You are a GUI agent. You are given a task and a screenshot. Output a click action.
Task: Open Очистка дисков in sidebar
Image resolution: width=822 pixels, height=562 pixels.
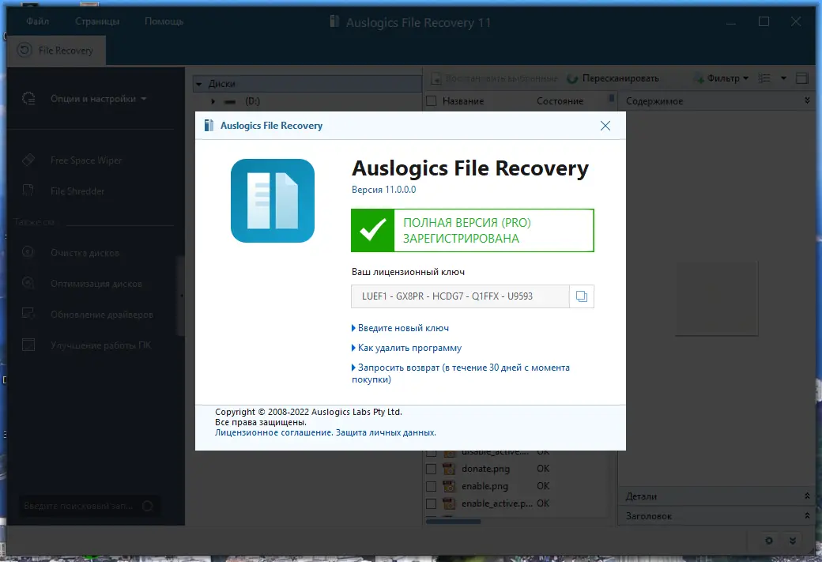point(85,253)
